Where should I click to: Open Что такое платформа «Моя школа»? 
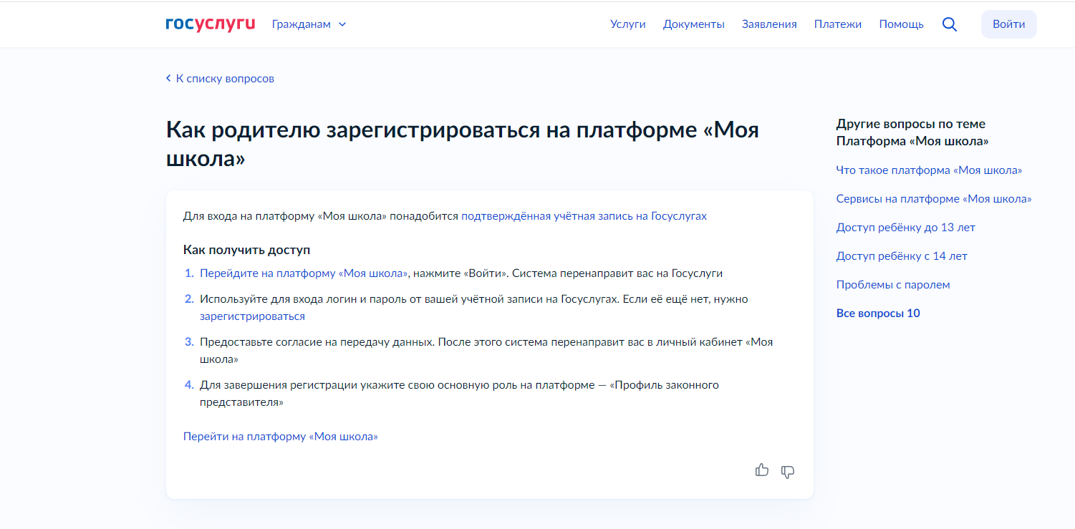pos(929,170)
